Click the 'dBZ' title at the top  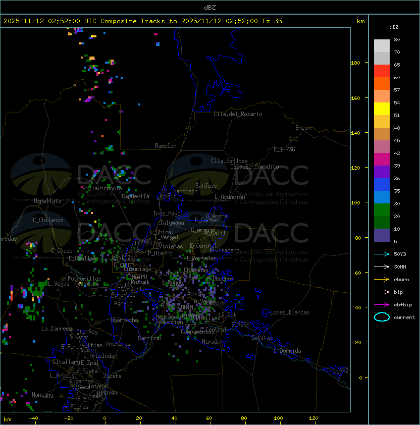(210, 8)
